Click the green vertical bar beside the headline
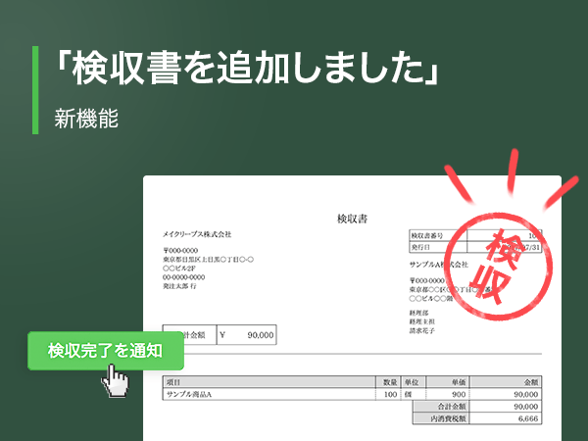This screenshot has width=588, height=441. tap(36, 88)
